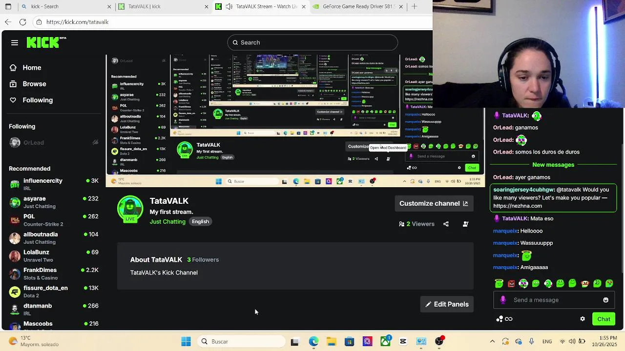Image resolution: width=625 pixels, height=351 pixels.
Task: Show hidden system tray icons
Action: click(492, 341)
